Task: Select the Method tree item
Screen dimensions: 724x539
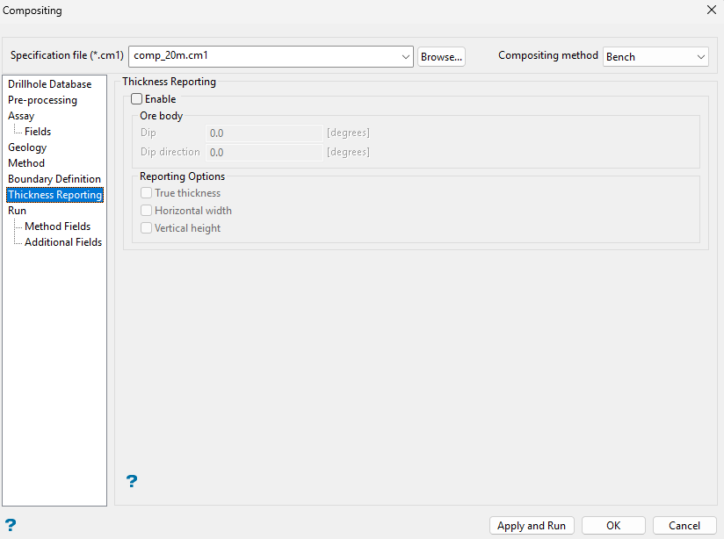Action: 26,163
